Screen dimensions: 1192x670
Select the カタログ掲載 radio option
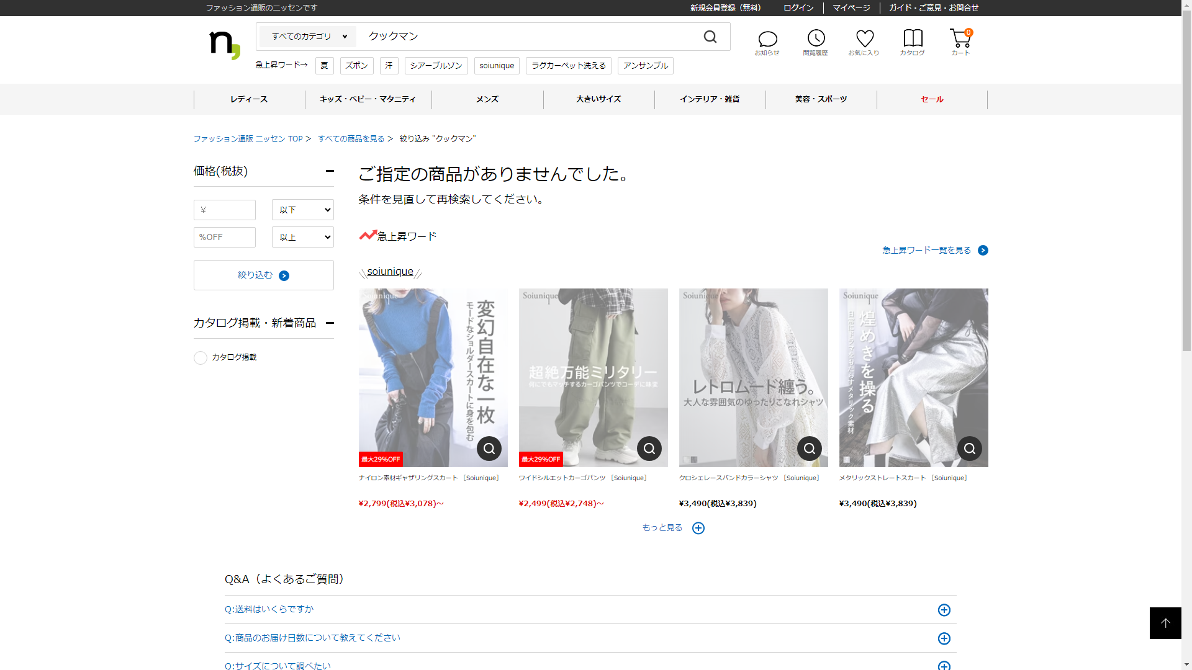pos(201,358)
